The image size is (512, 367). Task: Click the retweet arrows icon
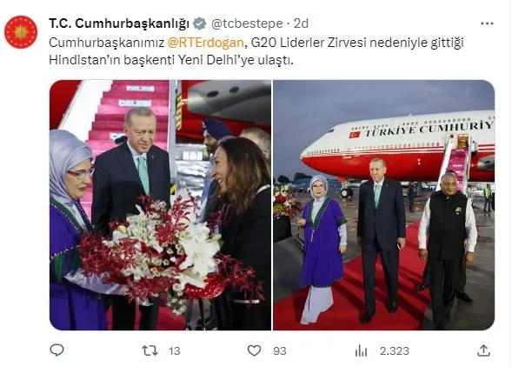click(x=150, y=350)
